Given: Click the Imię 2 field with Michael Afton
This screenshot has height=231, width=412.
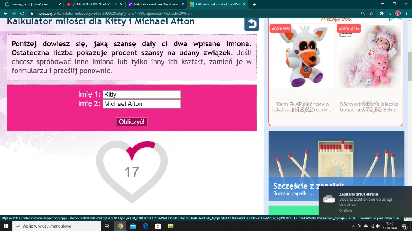Looking at the screenshot, I should pyautogui.click(x=141, y=104).
